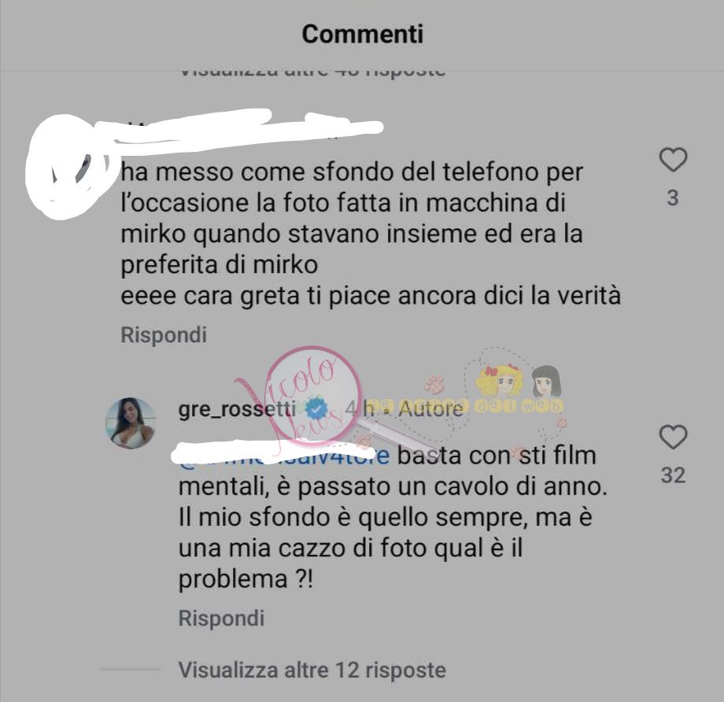Expand the partially hidden 'Visualizza altre 48 risposte'
The height and width of the screenshot is (702, 724).
312,72
